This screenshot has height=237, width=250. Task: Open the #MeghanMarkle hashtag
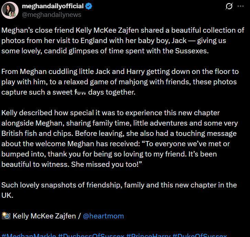[29, 235]
